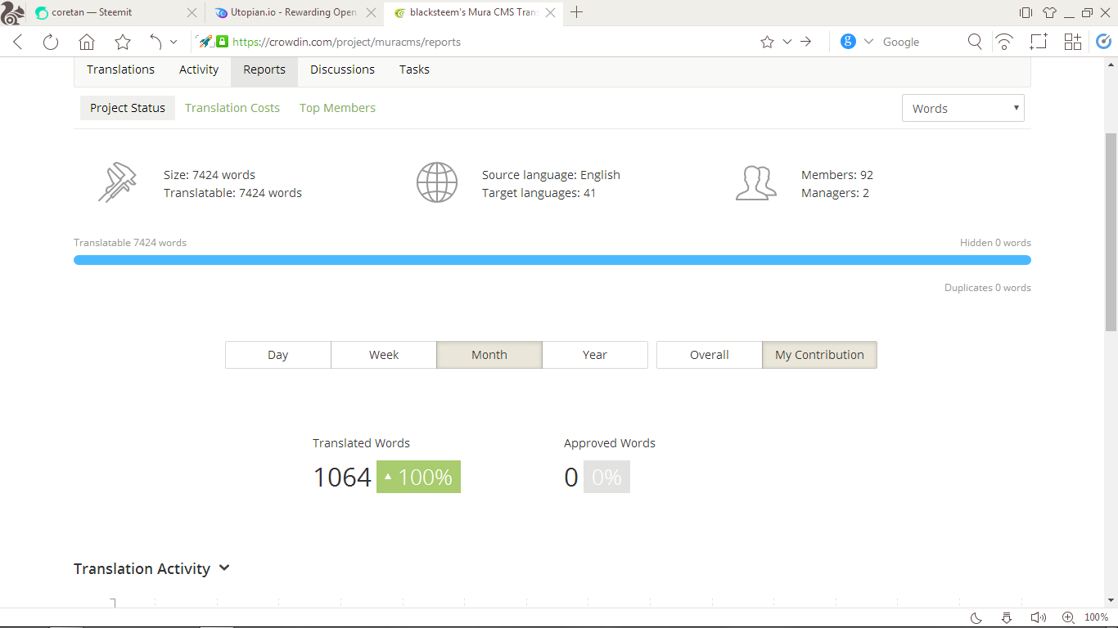Open the UC Browser squirrel menu icon
Screen dimensions: 1118x628
tap(12, 12)
